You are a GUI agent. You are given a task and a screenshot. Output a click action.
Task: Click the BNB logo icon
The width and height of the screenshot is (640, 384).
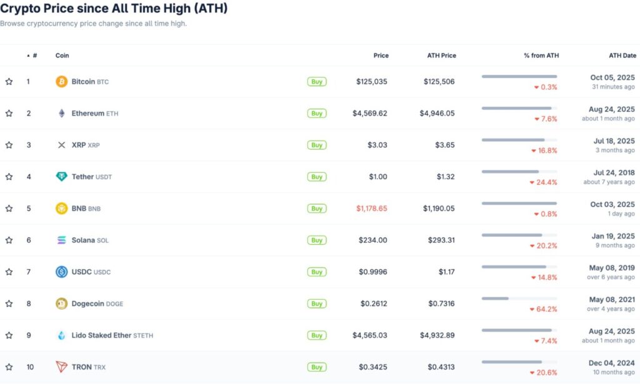click(61, 209)
